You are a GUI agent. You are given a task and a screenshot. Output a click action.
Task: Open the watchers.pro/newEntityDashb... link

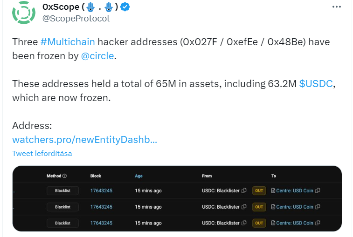click(x=85, y=140)
